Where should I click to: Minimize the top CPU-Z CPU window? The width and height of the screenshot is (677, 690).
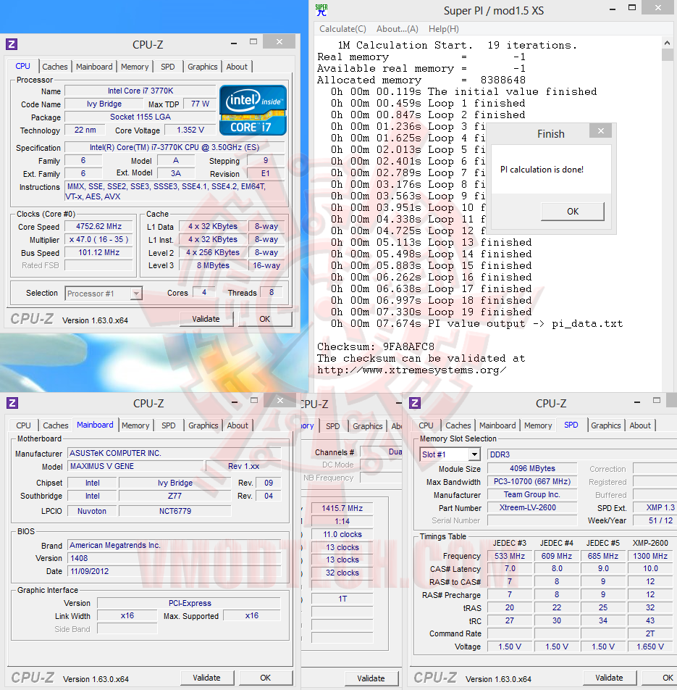pyautogui.click(x=234, y=43)
